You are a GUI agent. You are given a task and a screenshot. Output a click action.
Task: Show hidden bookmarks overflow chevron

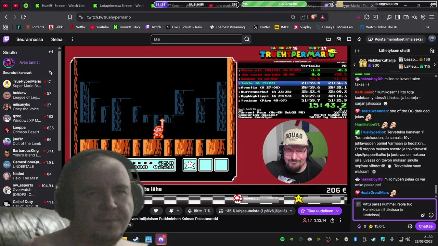[427, 27]
